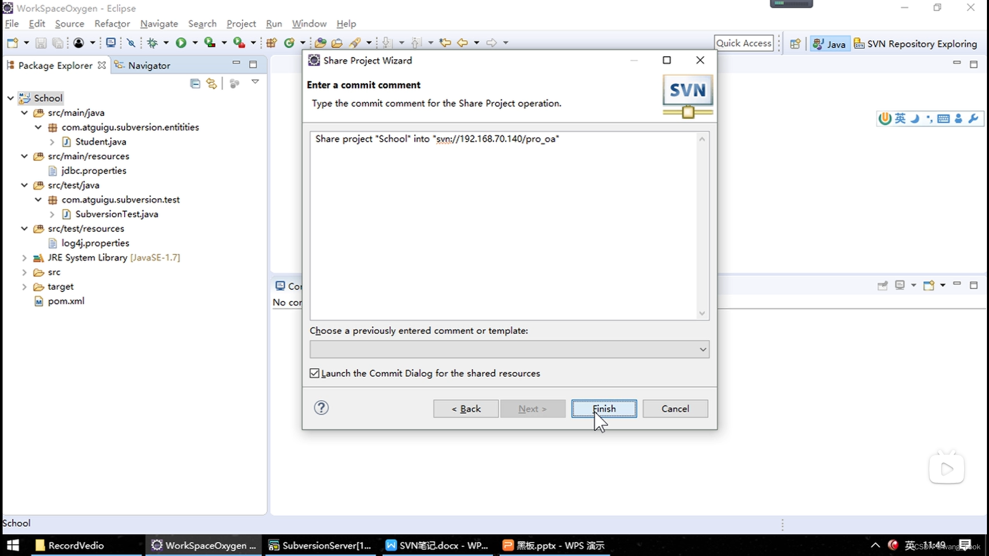Expand the JRE System Library node
This screenshot has height=556, width=989.
pyautogui.click(x=24, y=257)
